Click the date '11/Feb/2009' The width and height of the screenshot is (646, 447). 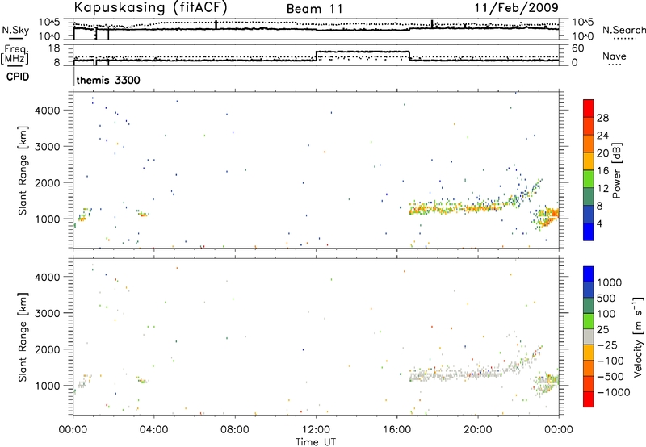[x=516, y=8]
